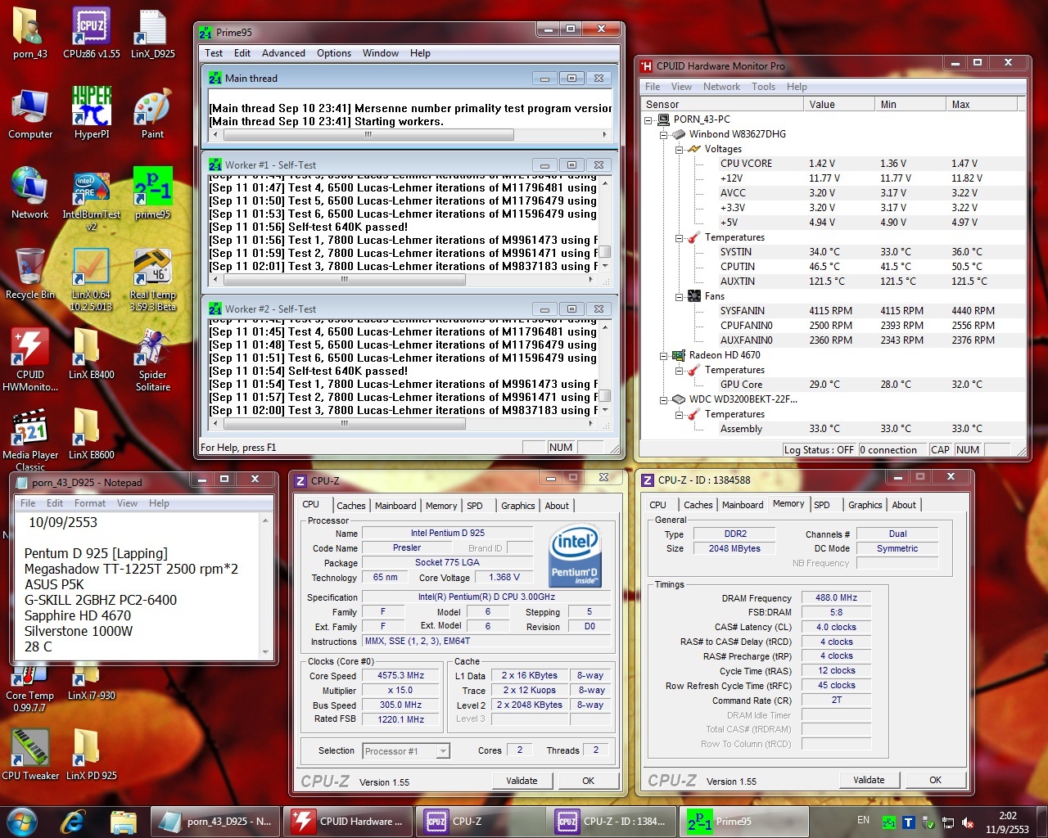Launch Internet Explorer from the taskbar
Viewport: 1048px width, 838px height.
[73, 821]
